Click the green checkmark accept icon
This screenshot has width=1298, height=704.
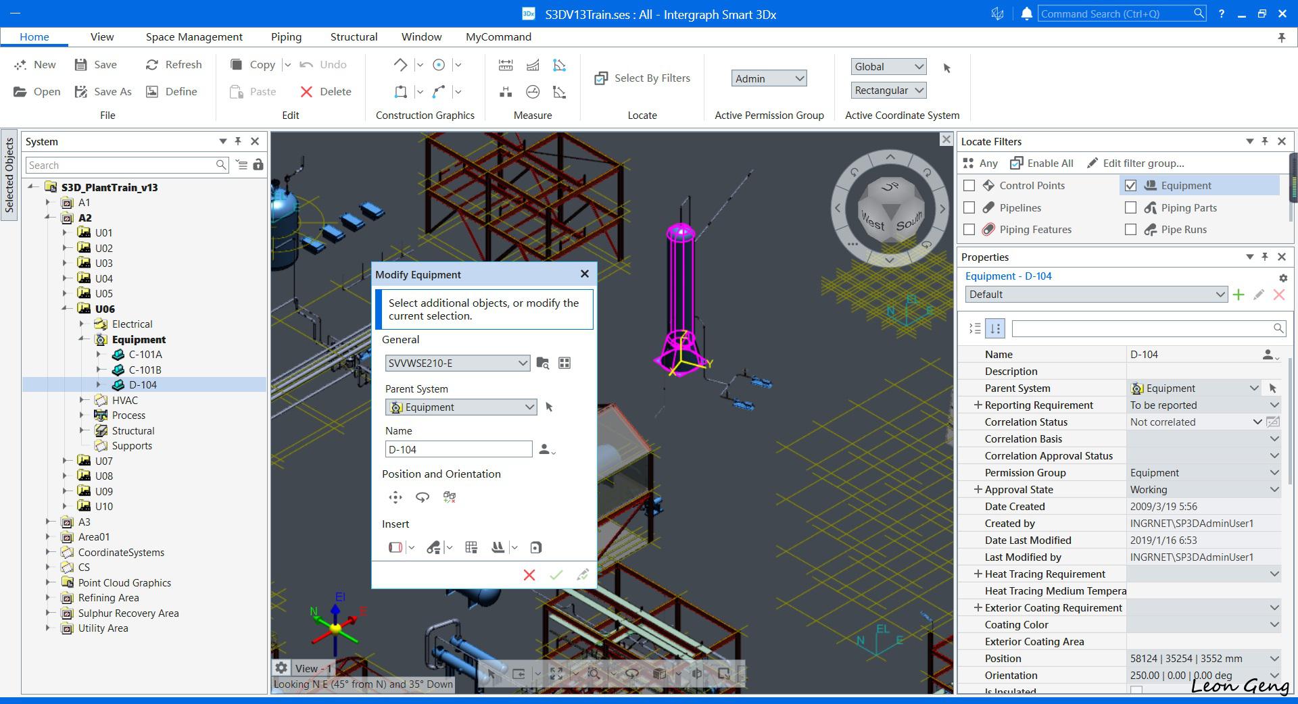coord(556,575)
